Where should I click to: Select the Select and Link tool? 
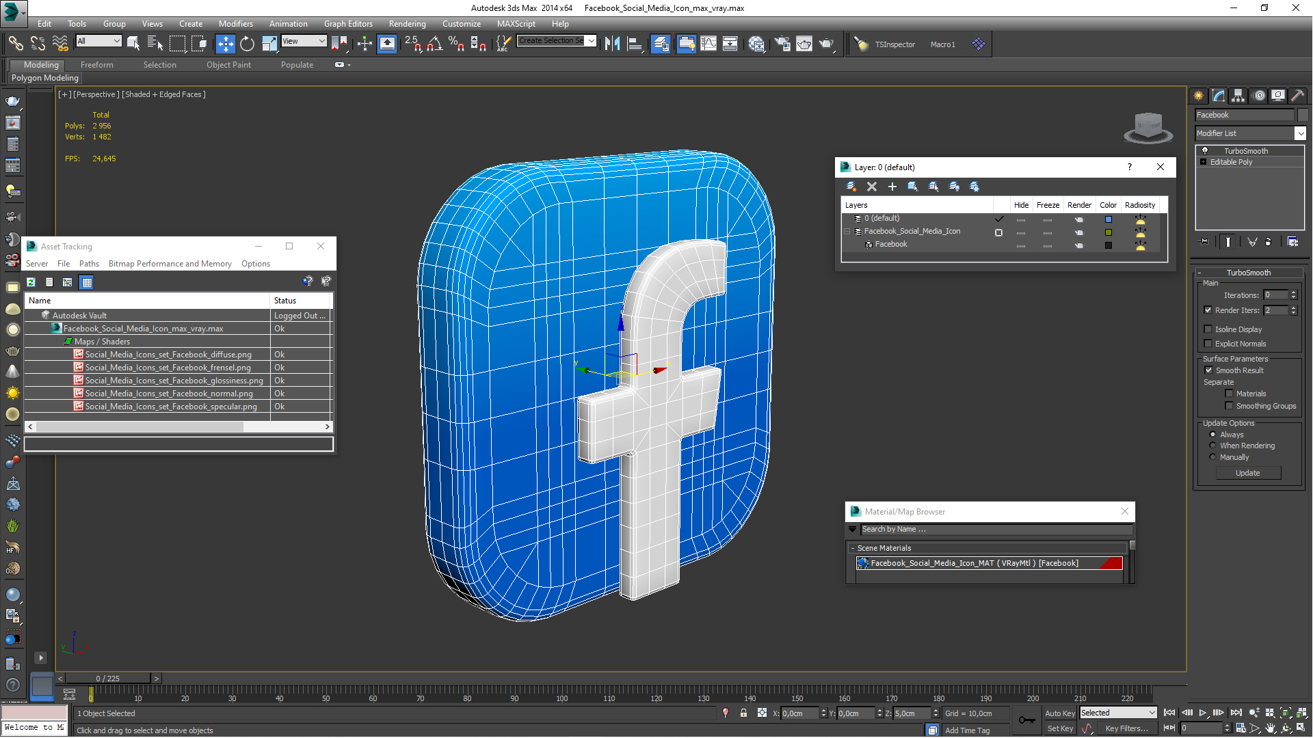(15, 44)
